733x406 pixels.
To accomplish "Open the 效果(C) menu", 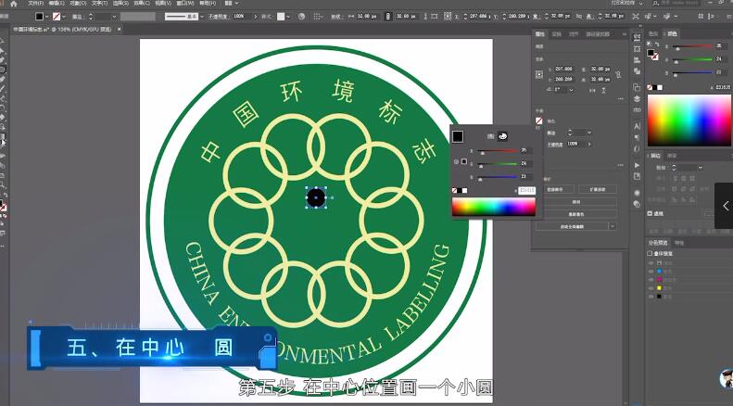I will (142, 4).
